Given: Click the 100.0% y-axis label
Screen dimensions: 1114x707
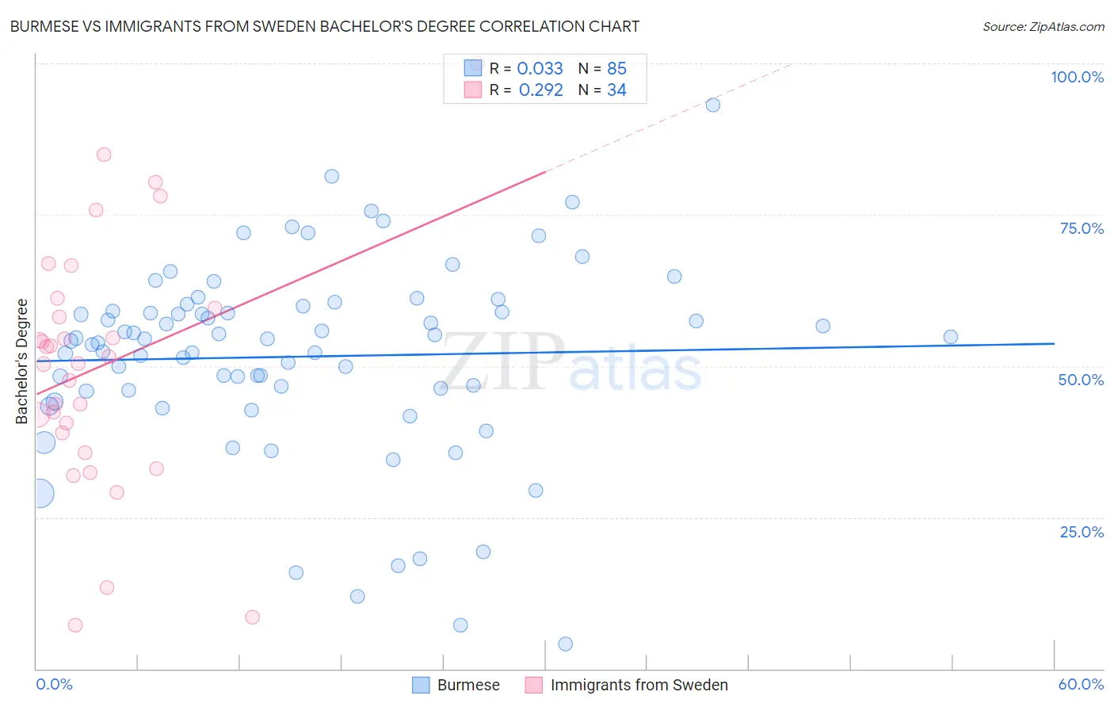Looking at the screenshot, I should 1078,77.
